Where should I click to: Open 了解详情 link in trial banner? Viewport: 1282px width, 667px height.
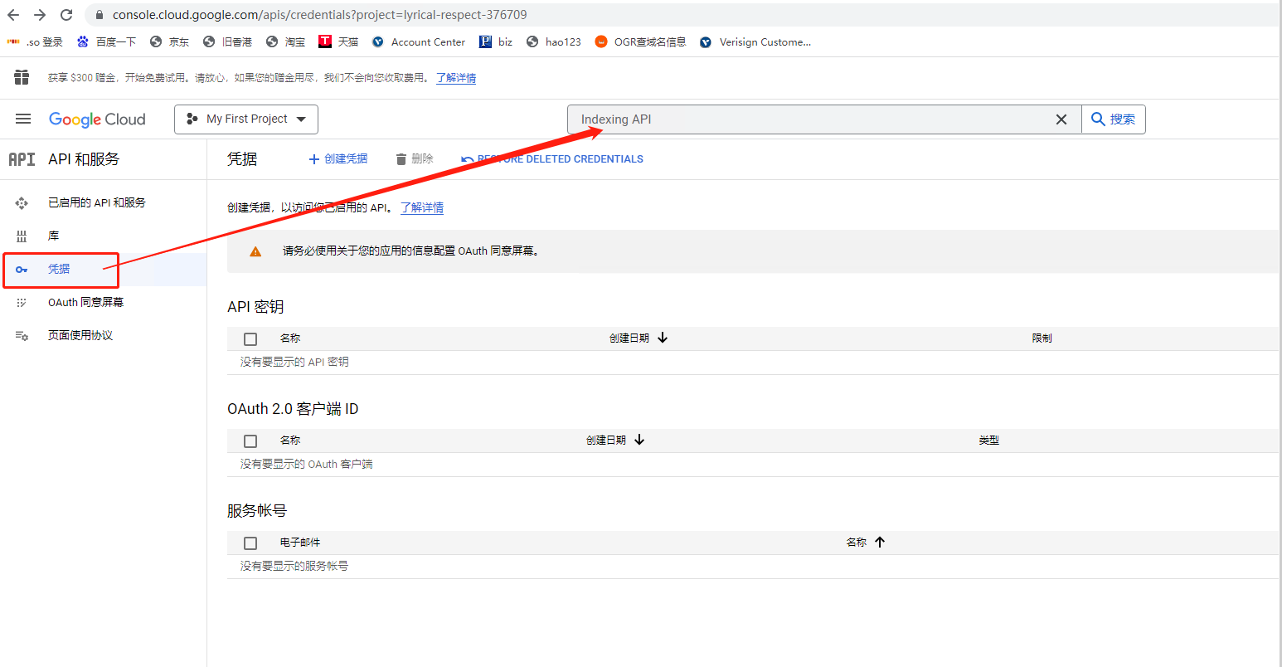(456, 78)
